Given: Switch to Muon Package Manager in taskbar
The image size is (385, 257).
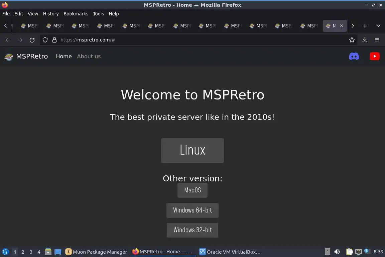Looking at the screenshot, I should click(x=96, y=252).
